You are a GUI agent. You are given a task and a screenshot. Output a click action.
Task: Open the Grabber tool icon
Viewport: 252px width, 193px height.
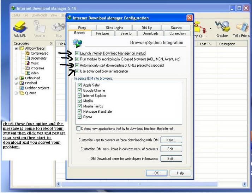[222, 27]
